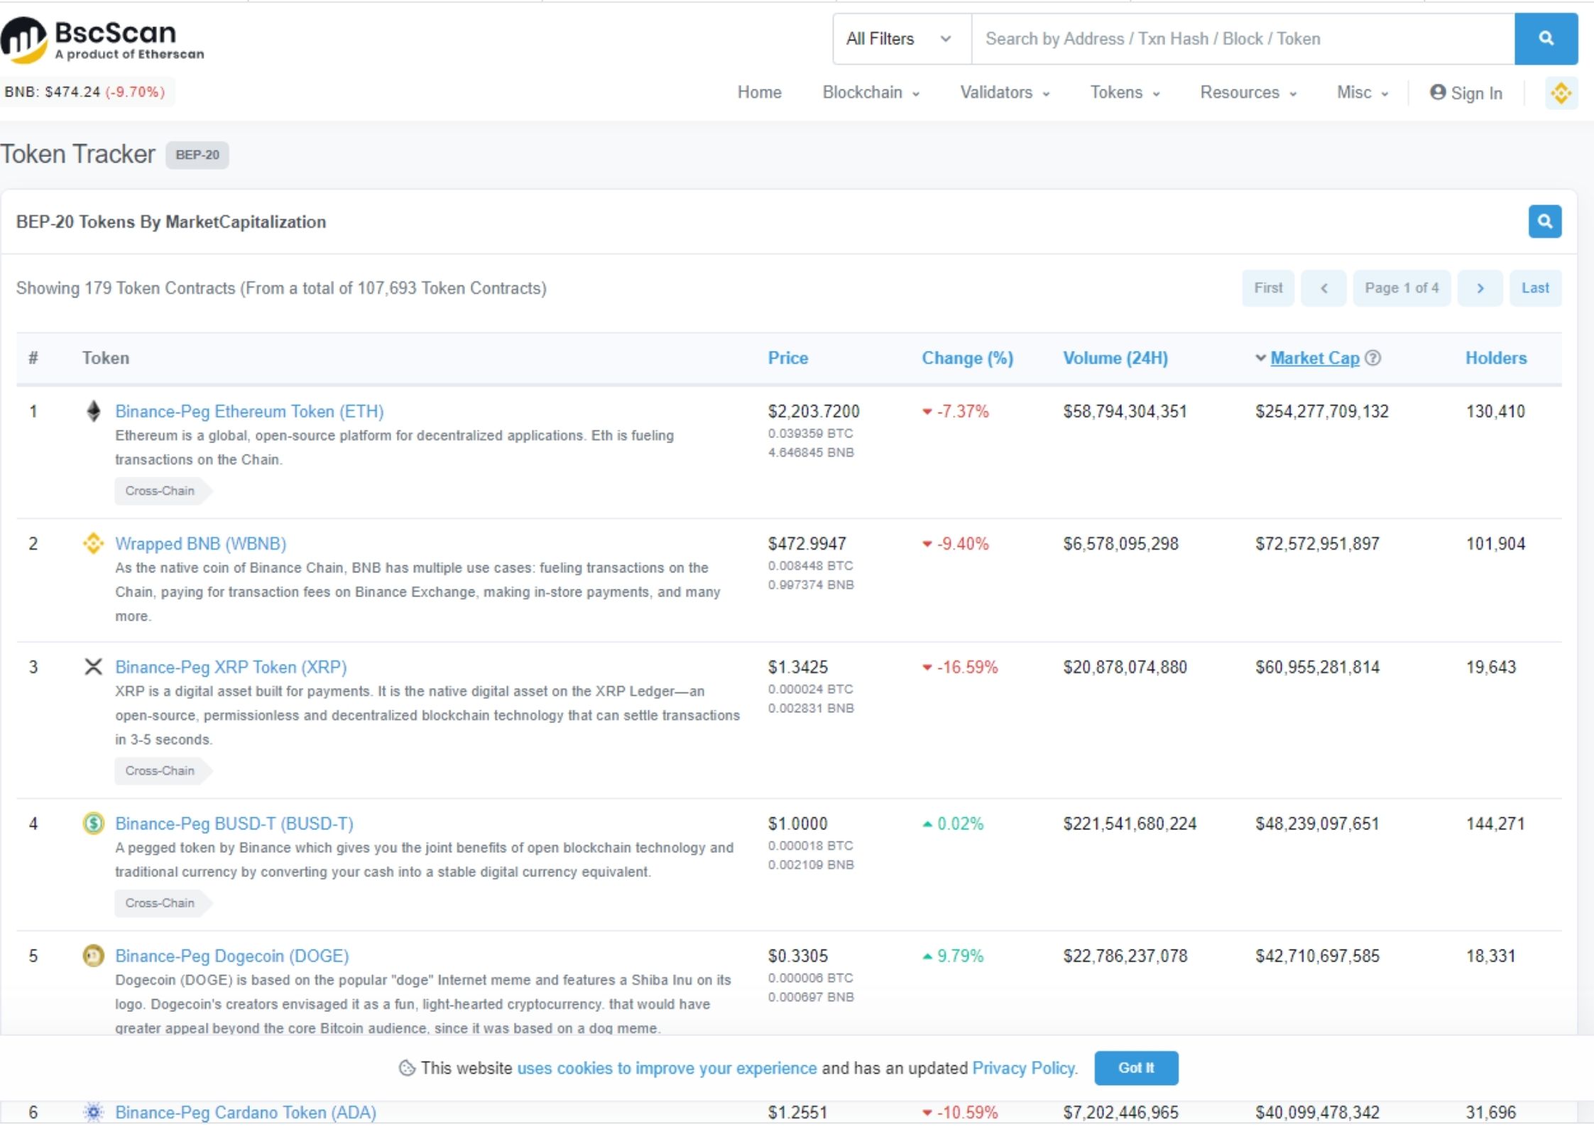Image resolution: width=1594 pixels, height=1127 pixels.
Task: Select WBNB price $472.9947
Action: 807,543
